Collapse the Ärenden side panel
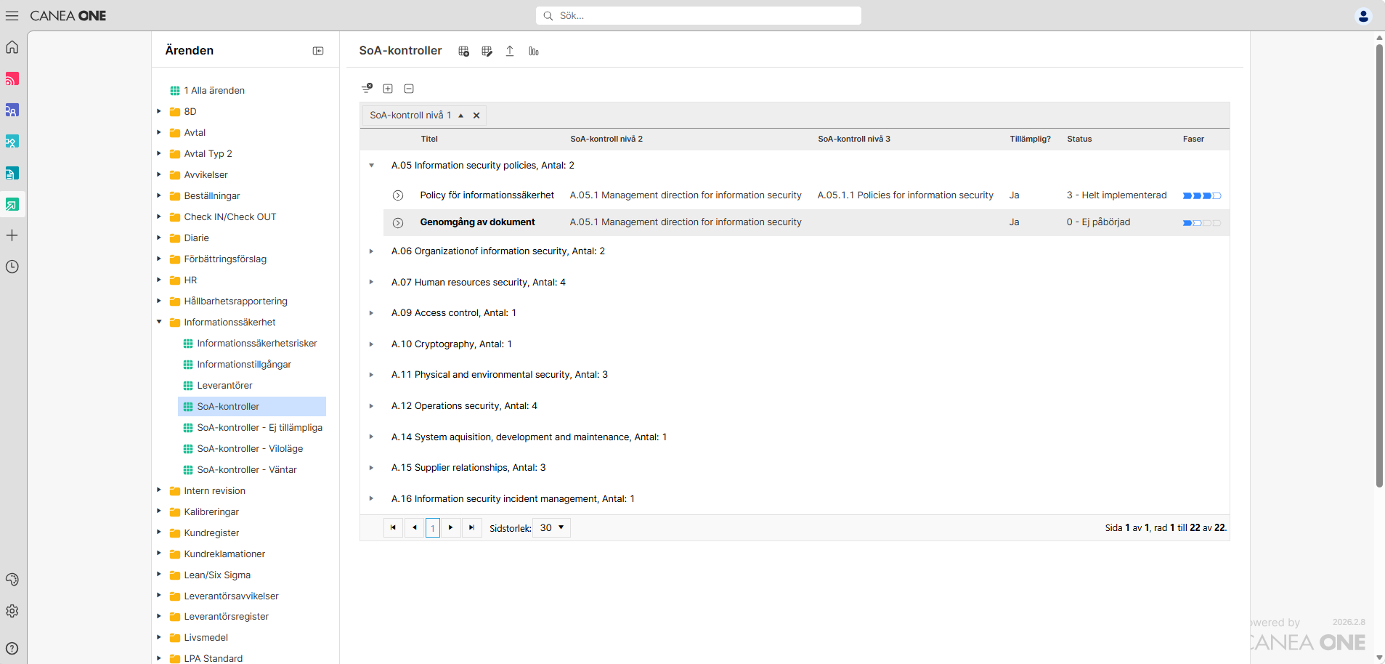The width and height of the screenshot is (1385, 664). [318, 51]
